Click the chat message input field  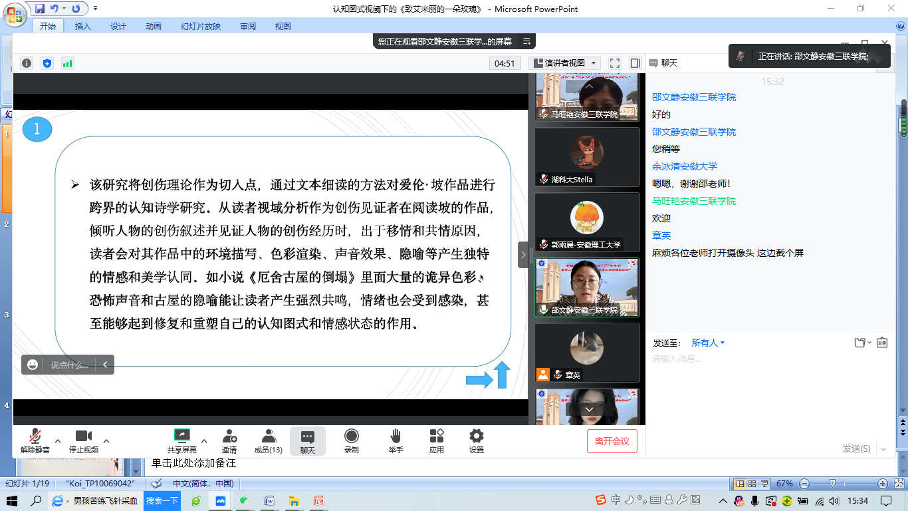[764, 359]
